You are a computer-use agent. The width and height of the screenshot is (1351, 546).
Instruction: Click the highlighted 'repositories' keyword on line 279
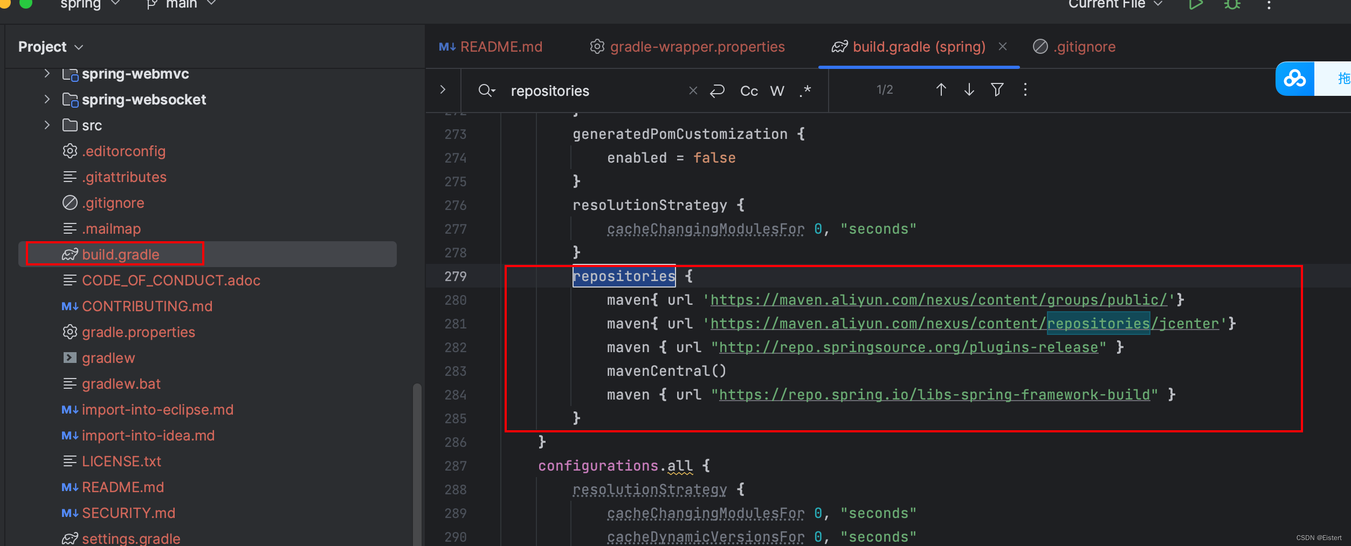[x=624, y=276]
